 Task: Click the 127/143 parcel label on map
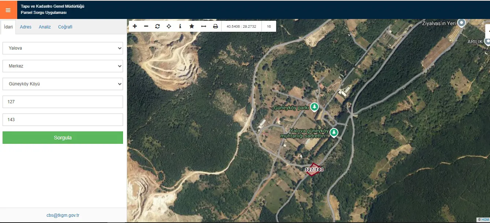click(x=314, y=170)
